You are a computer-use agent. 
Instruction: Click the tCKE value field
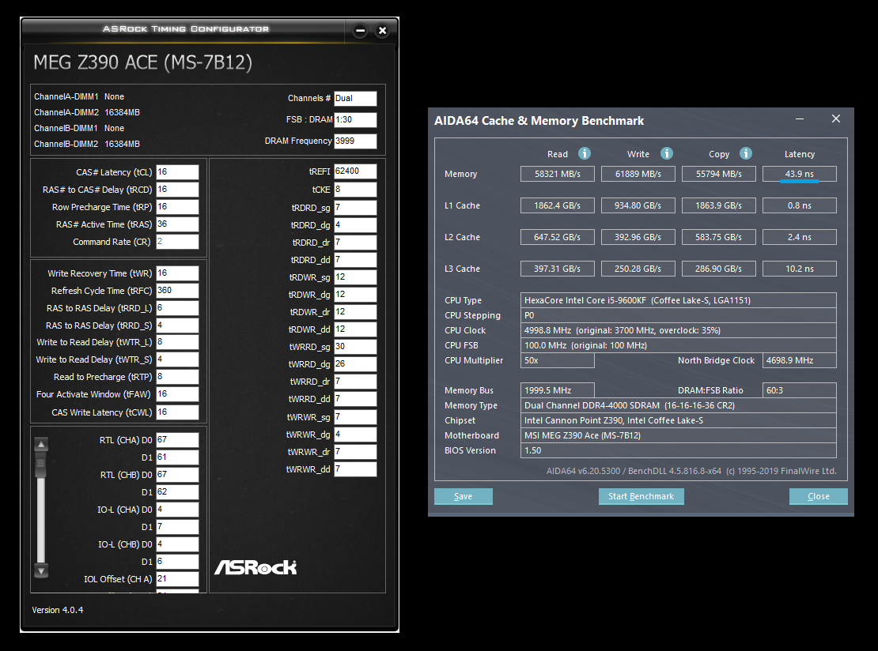(355, 189)
